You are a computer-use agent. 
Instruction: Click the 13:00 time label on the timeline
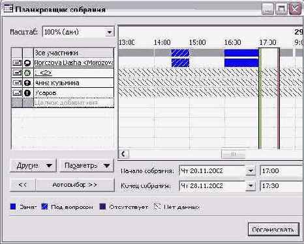[x=127, y=42]
